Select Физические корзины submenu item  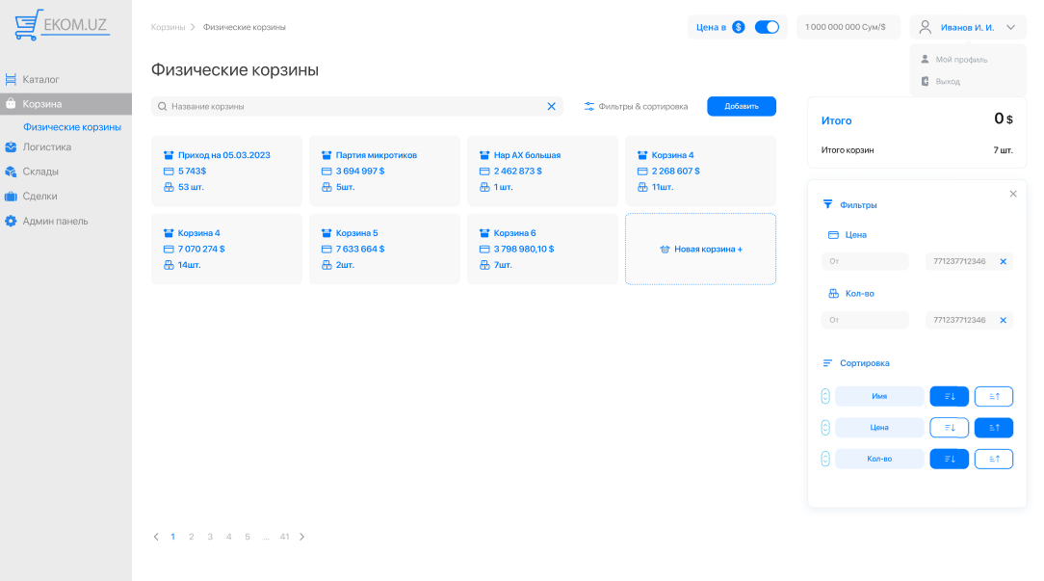click(72, 127)
